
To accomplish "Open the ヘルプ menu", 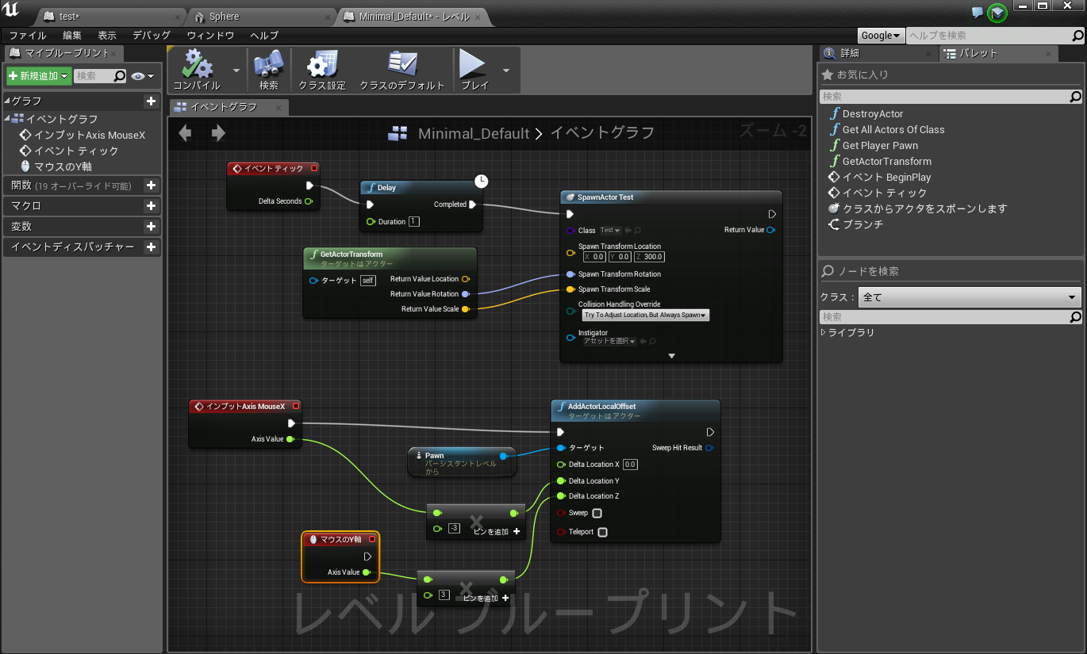I will pyautogui.click(x=264, y=36).
